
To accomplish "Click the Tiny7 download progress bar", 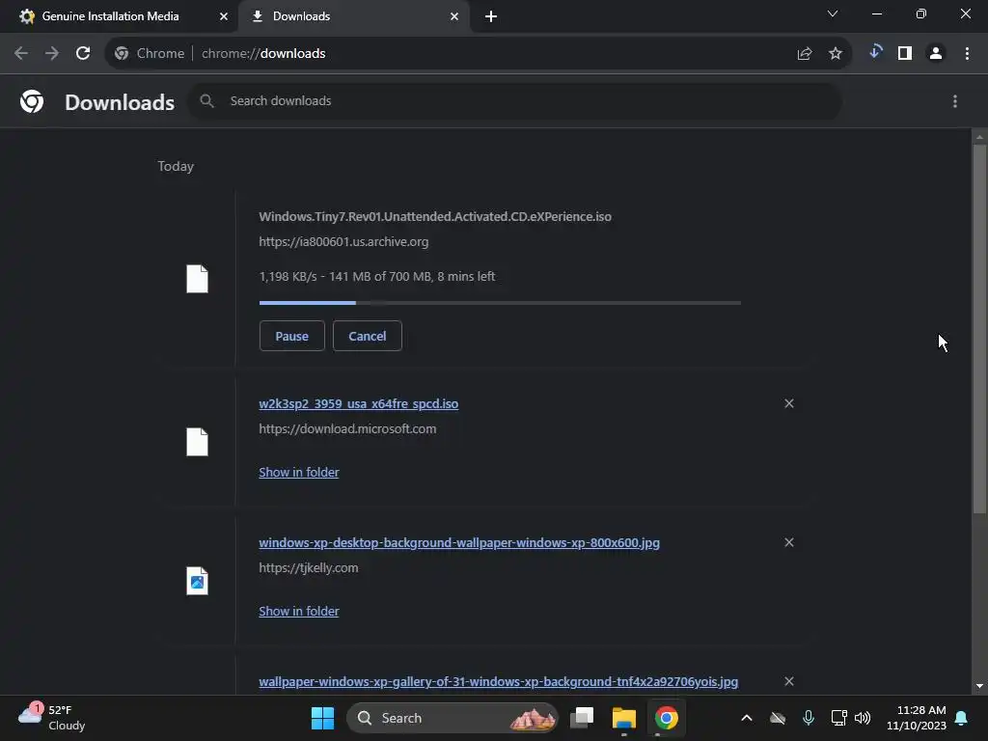I will [500, 303].
